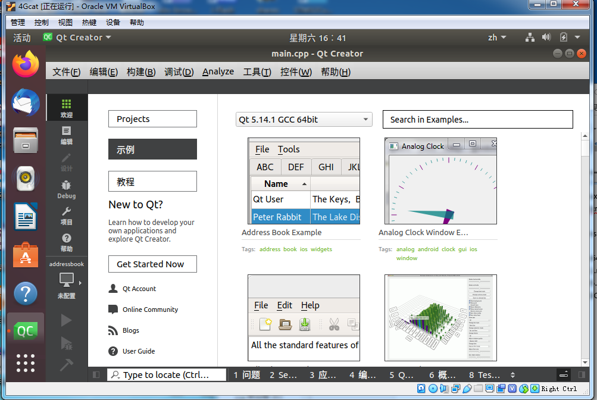Image resolution: width=597 pixels, height=400 pixels.
Task: Open the Debug mode in Qt Creator sidebar
Action: click(66, 189)
